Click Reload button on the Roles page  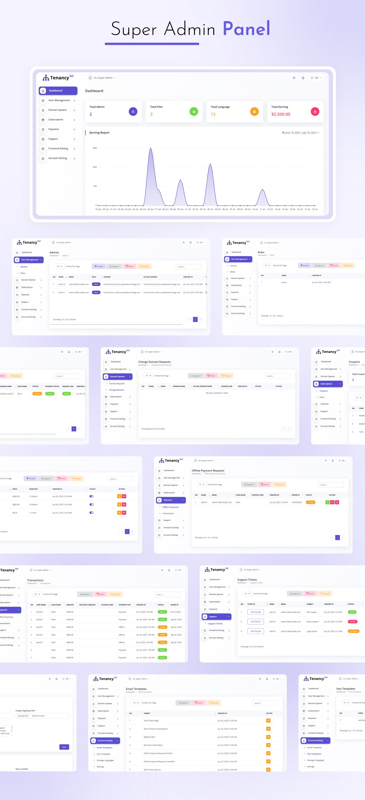coord(348,265)
